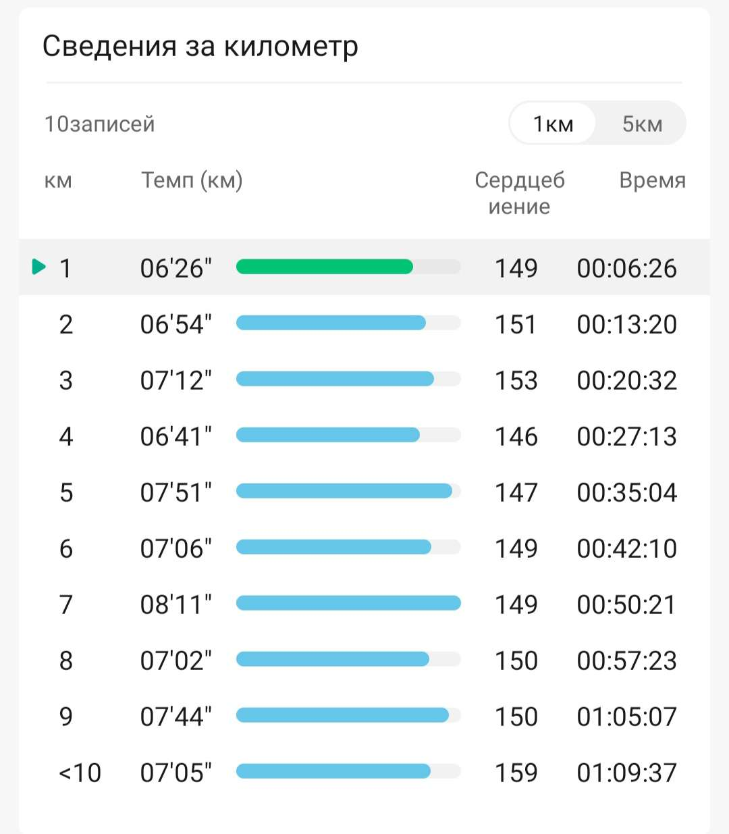Open the last partial <10 kilometer row

(80, 773)
